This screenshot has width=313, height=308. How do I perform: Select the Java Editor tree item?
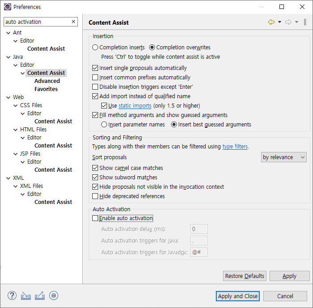[x=27, y=65]
